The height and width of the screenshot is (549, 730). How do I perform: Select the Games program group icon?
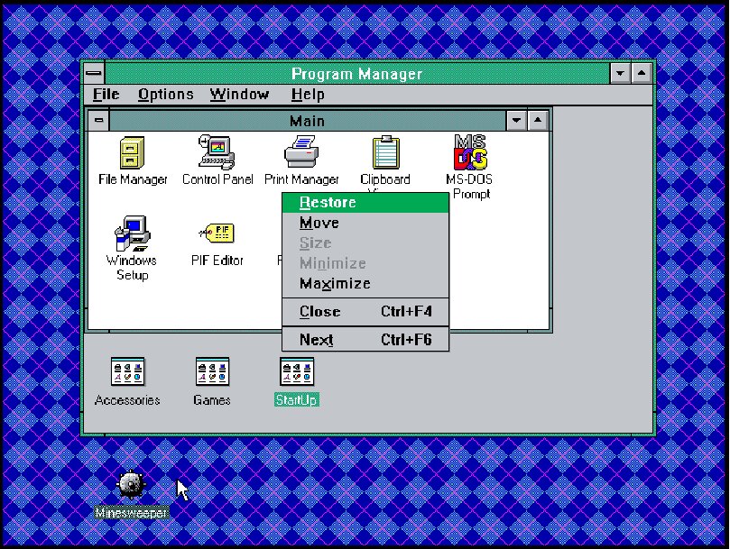212,371
